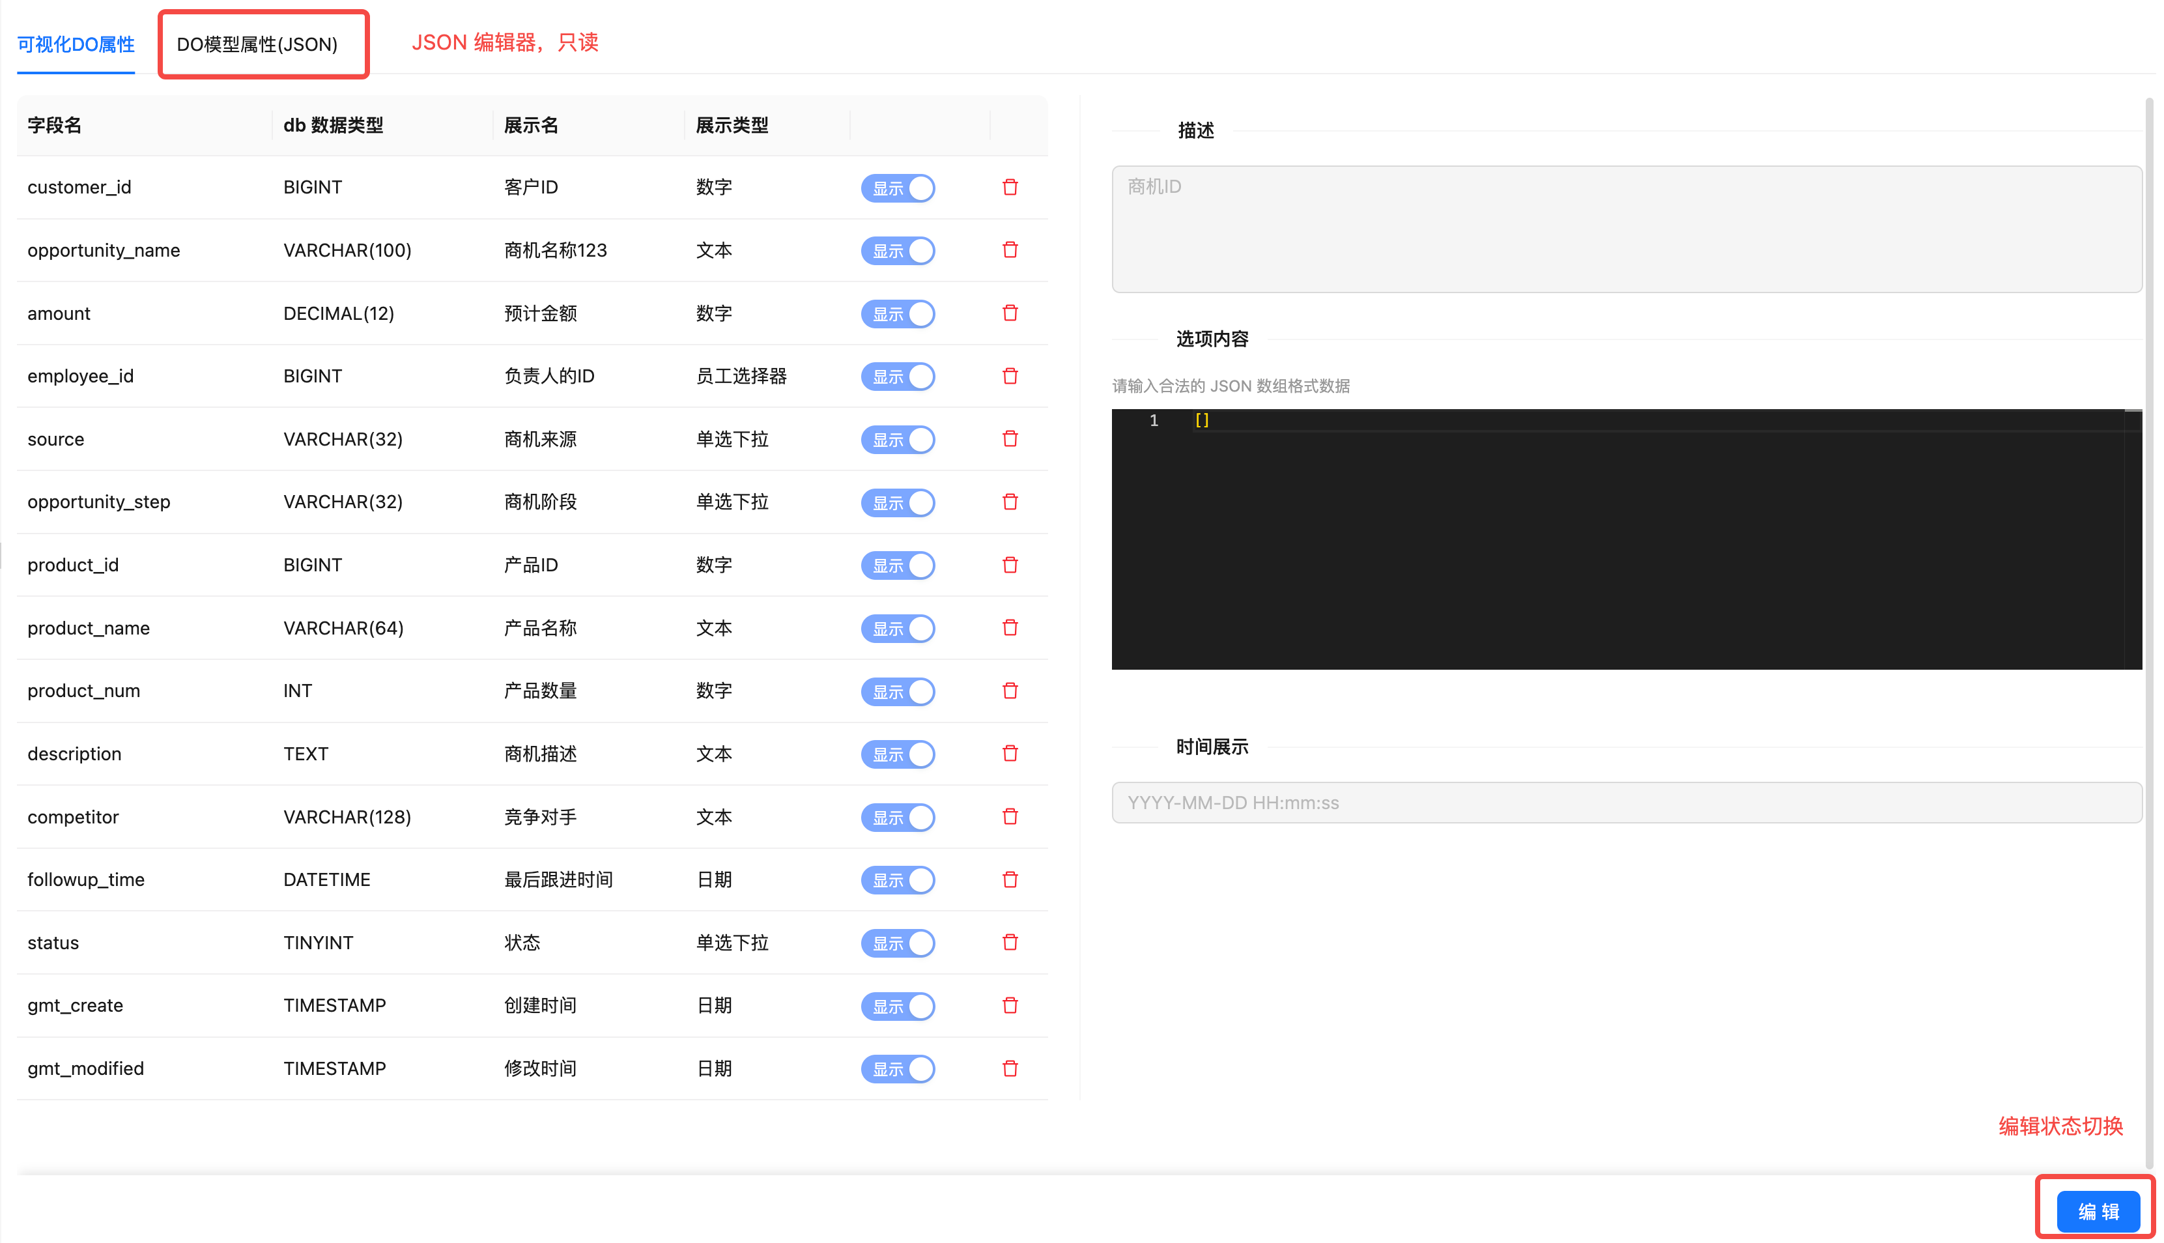Toggle display switch for amount
The height and width of the screenshot is (1243, 2164).
coord(897,314)
